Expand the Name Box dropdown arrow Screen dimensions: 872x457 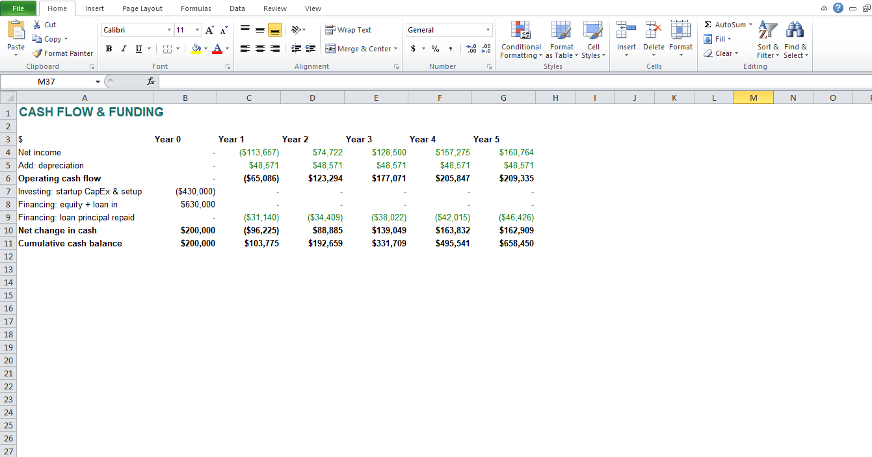[x=98, y=82]
